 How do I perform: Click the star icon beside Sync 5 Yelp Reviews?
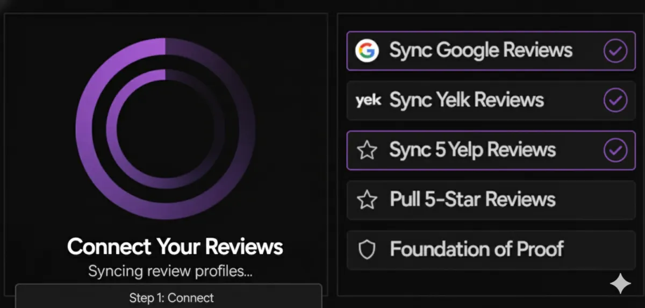(x=367, y=150)
